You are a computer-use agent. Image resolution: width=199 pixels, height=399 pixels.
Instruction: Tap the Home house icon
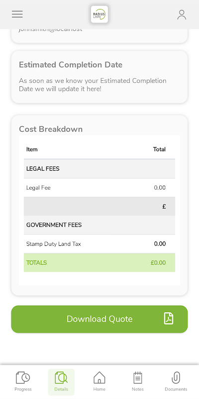point(99,378)
